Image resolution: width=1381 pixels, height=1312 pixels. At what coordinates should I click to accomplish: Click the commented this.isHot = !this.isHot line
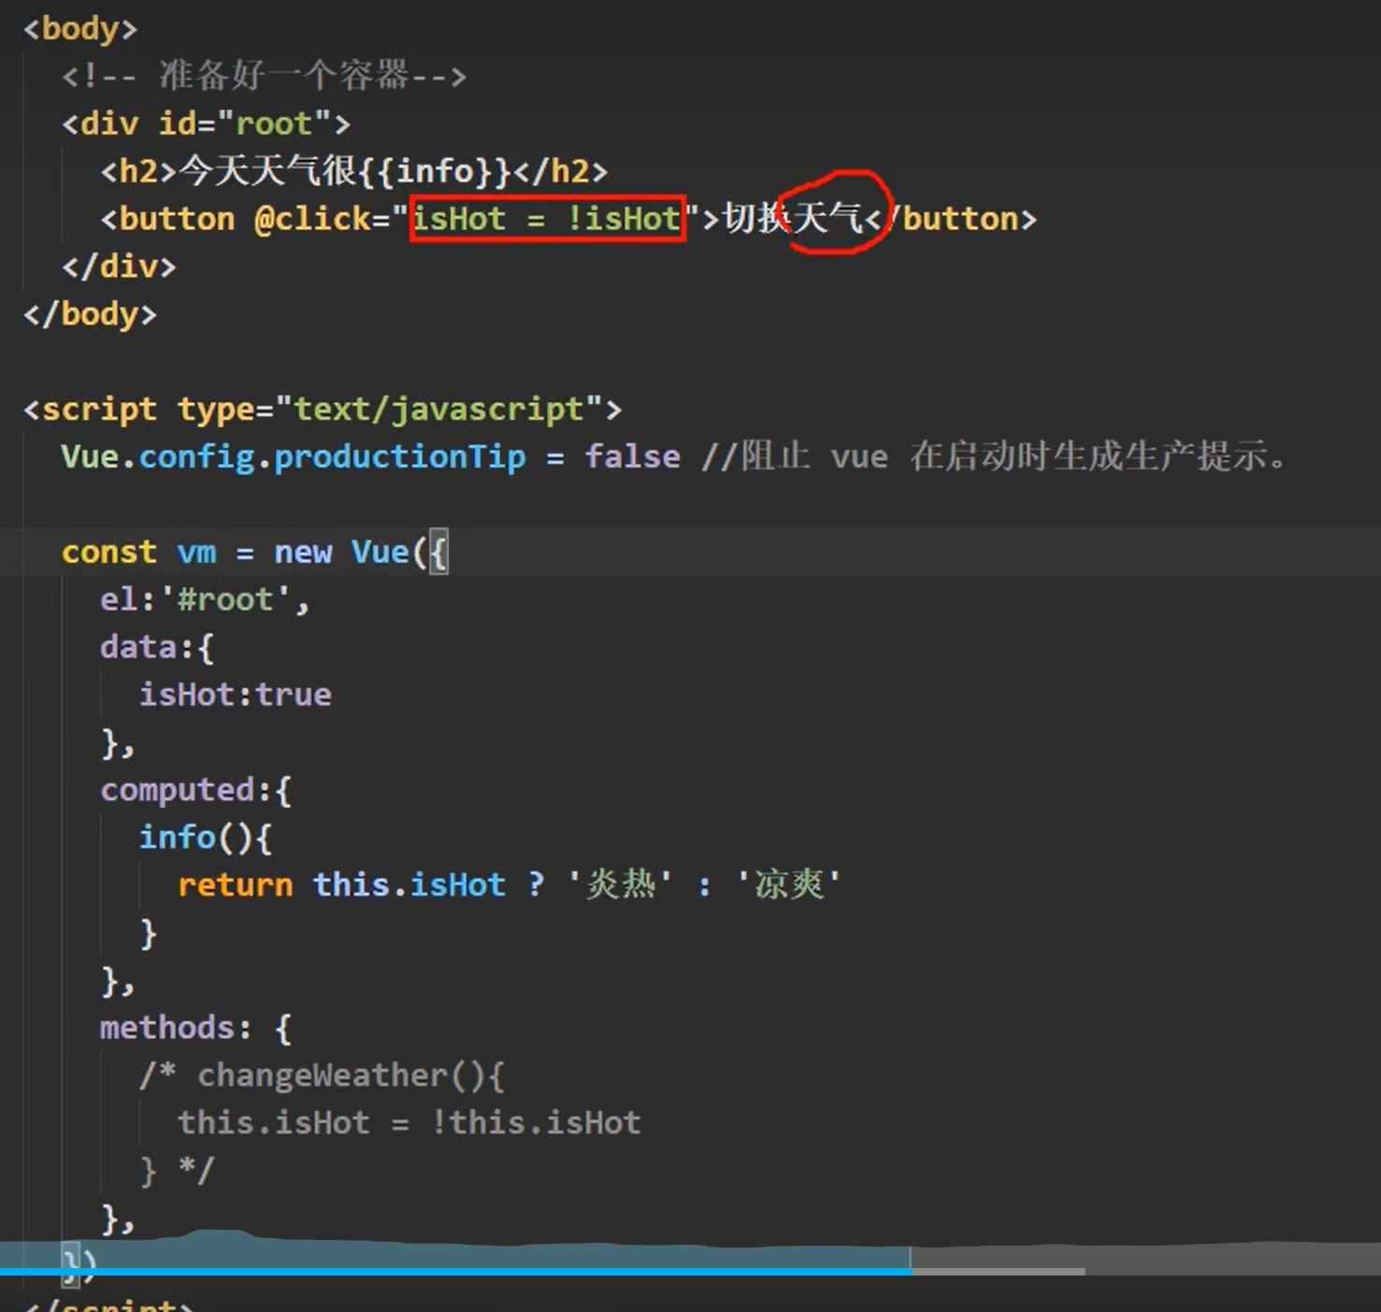(x=410, y=1123)
